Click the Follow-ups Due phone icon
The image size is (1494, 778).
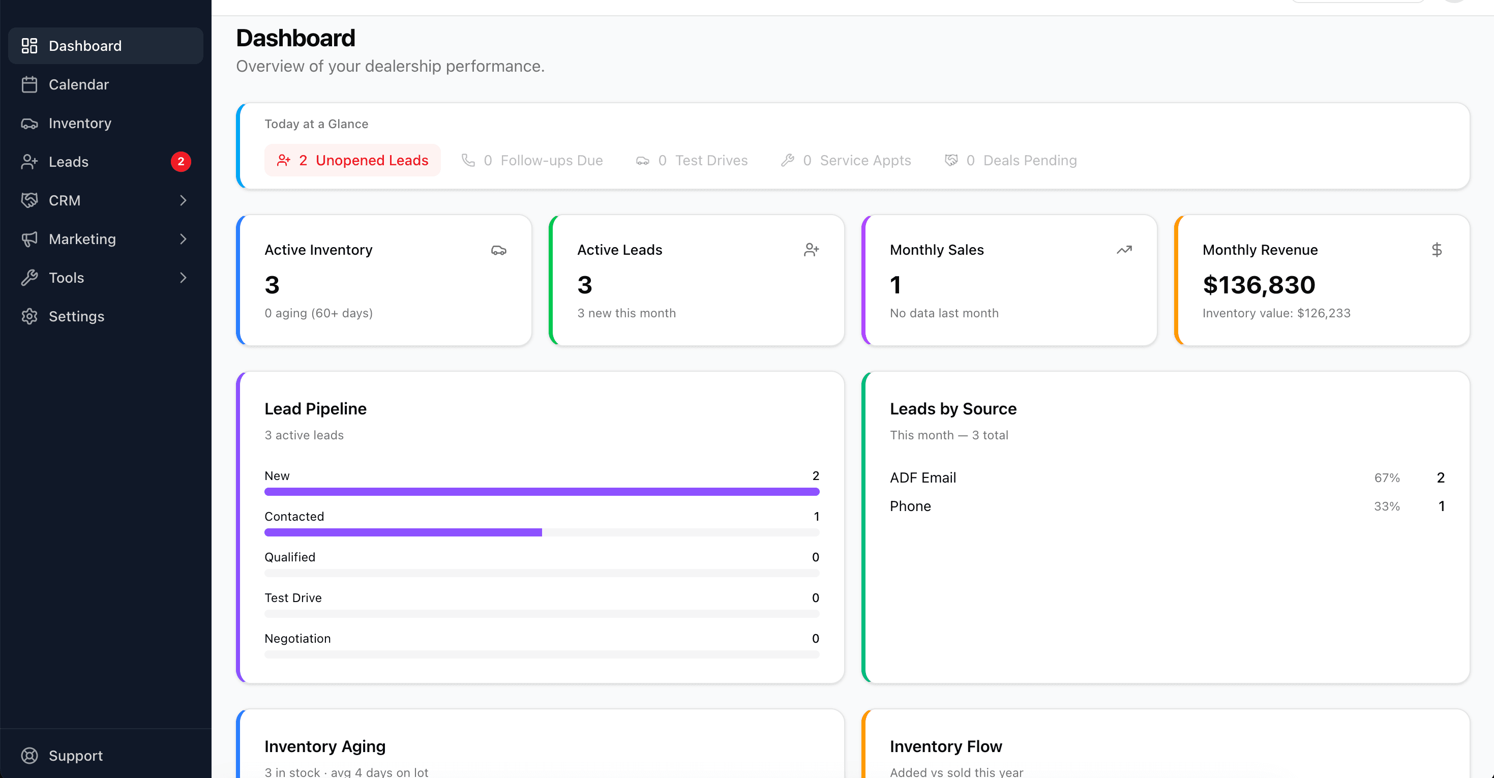pyautogui.click(x=468, y=160)
